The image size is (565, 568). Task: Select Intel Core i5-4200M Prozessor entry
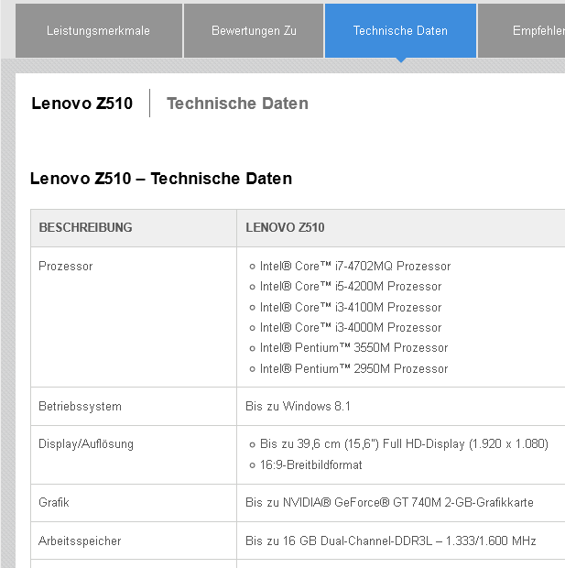tap(351, 287)
